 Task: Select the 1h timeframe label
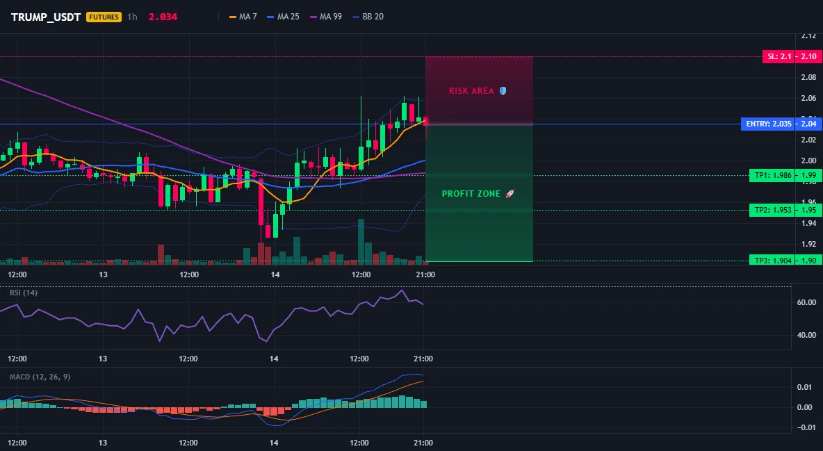[x=132, y=17]
